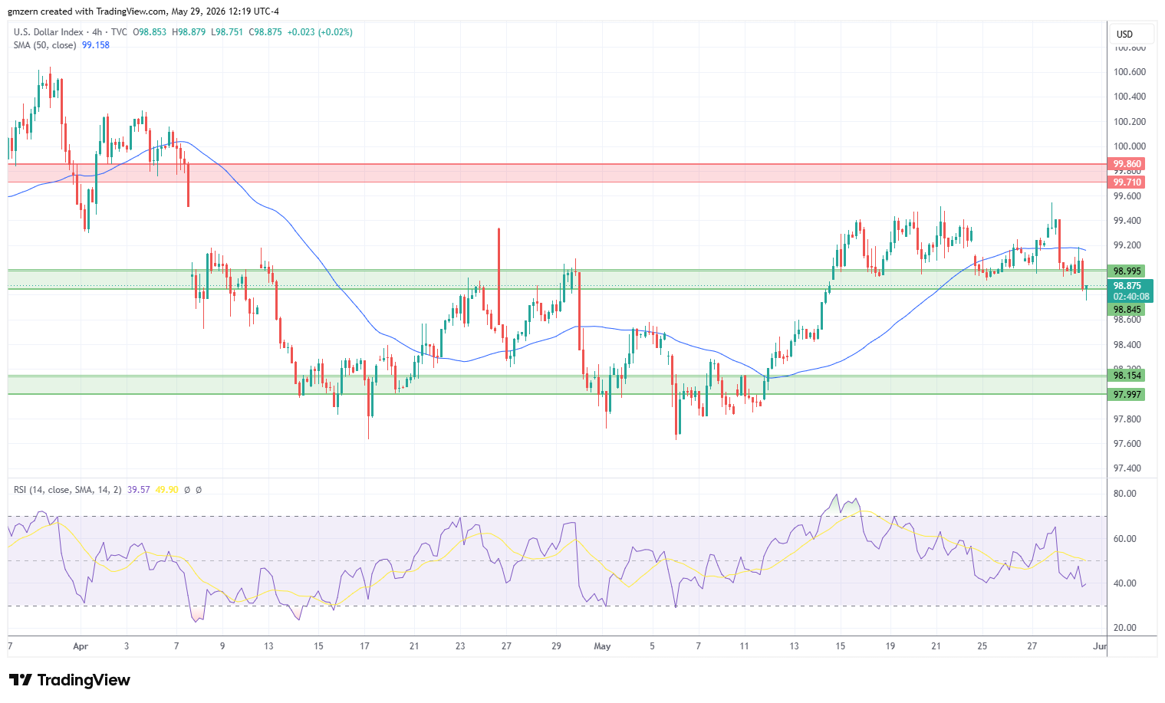
Task: Click the high price H98.879
Action: click(189, 32)
